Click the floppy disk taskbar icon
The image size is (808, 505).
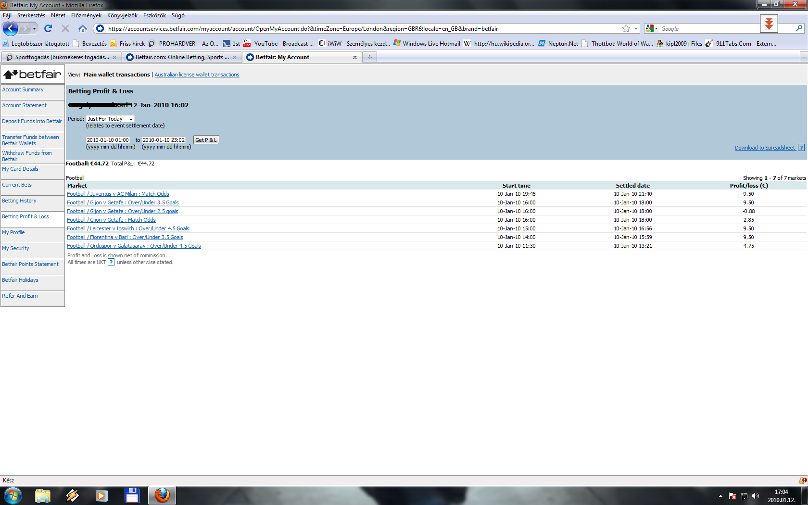[x=132, y=495]
